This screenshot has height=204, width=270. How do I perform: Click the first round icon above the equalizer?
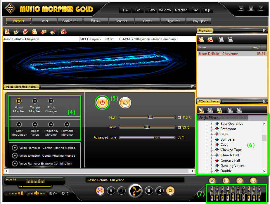coord(212,180)
